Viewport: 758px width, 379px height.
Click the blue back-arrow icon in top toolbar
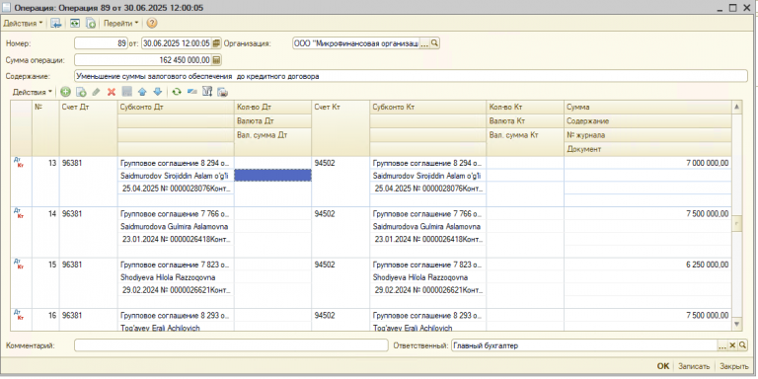[56, 23]
